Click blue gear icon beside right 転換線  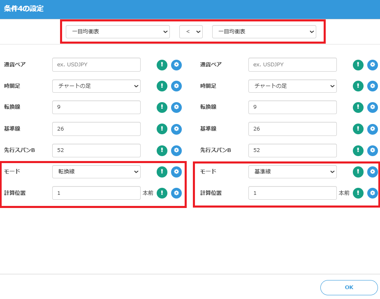372,107
